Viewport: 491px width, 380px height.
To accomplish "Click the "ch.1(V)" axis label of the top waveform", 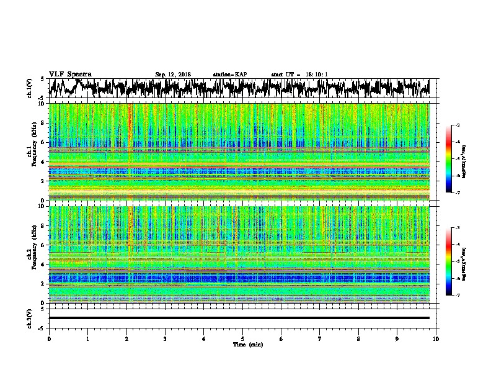I will point(29,88).
